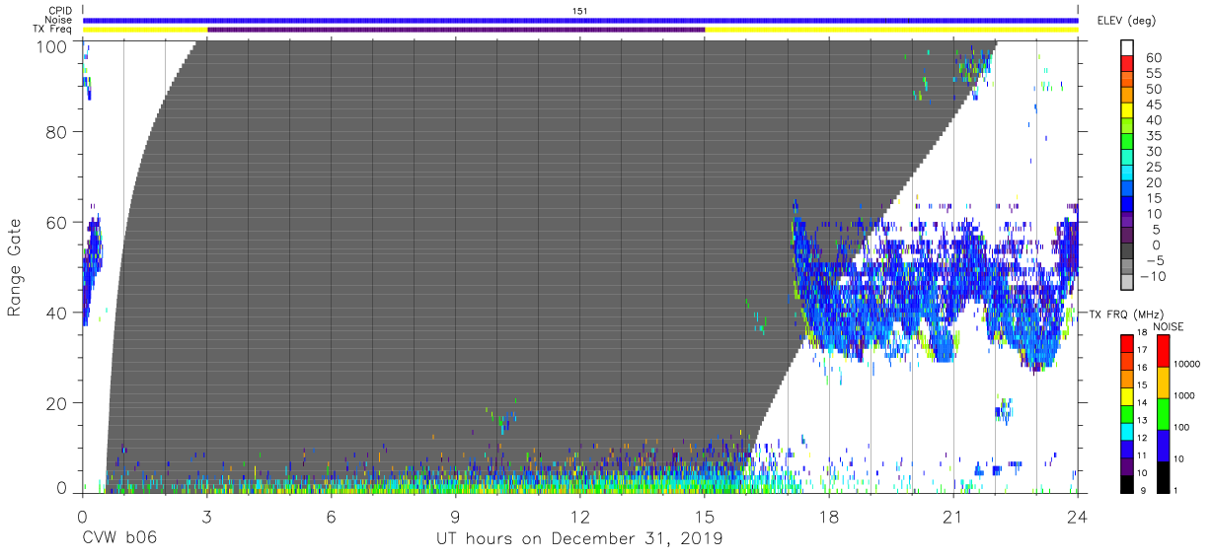Click the '18' tick on the UT hours axis

tap(829, 516)
